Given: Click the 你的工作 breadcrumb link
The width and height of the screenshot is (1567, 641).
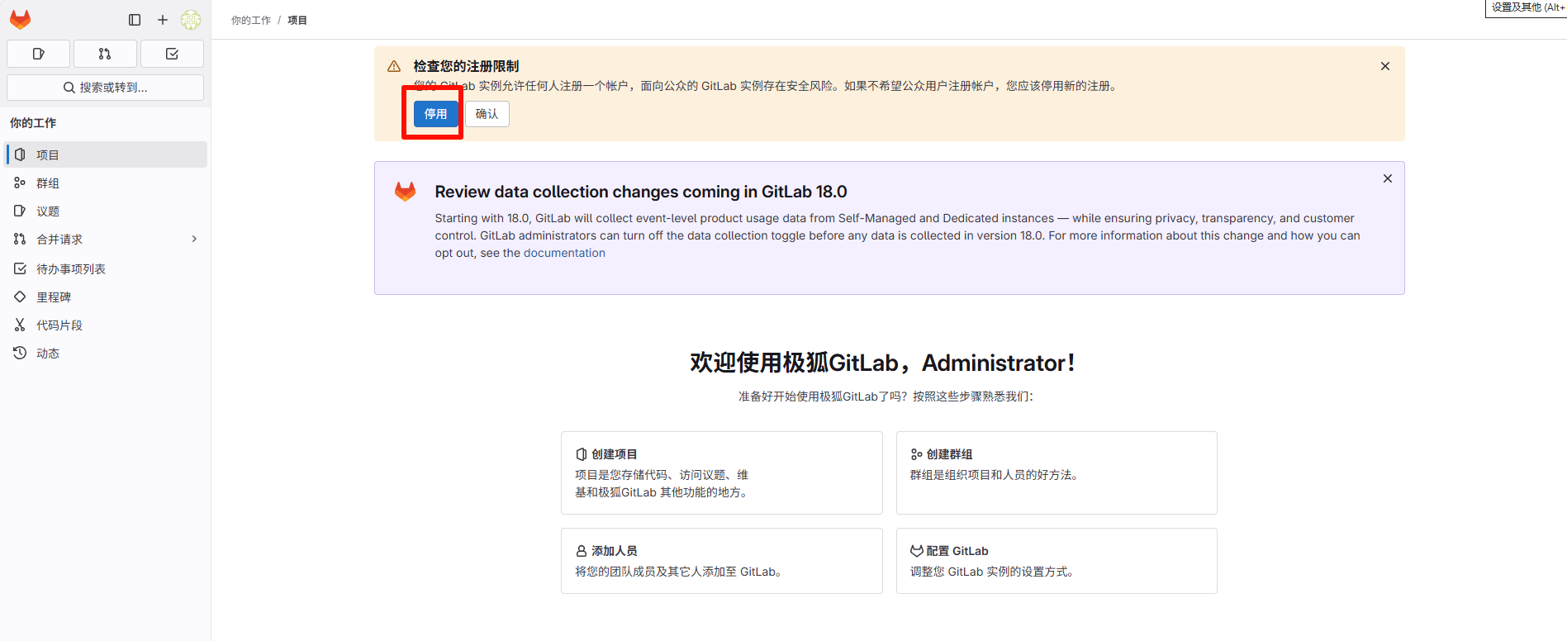Looking at the screenshot, I should 251,20.
